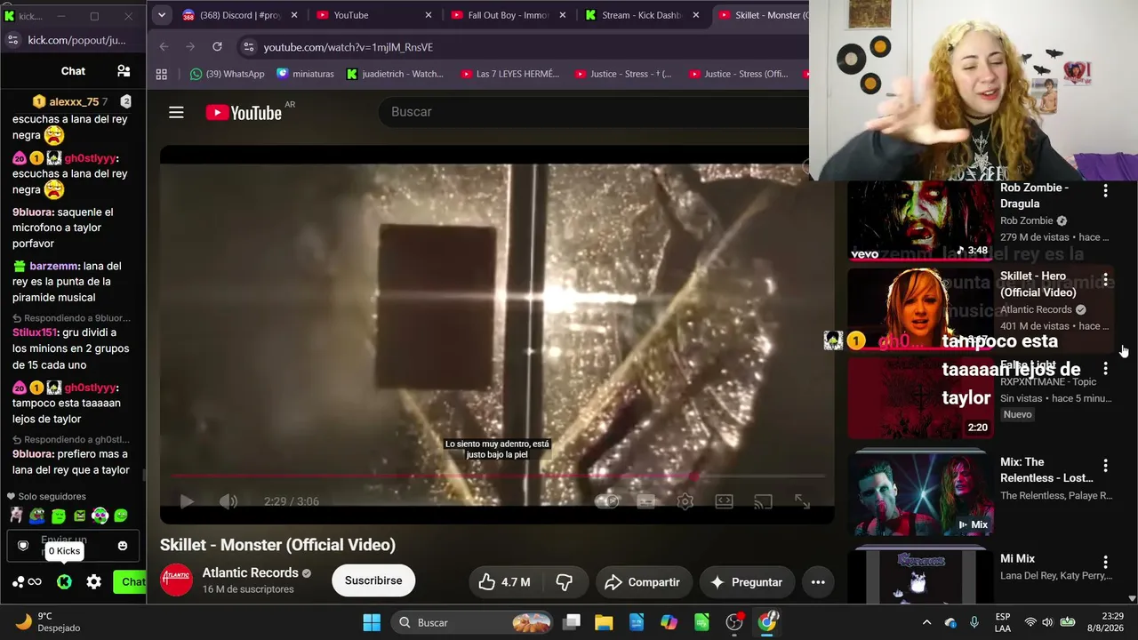The height and width of the screenshot is (640, 1138).
Task: Reload the YouTube page
Action: pyautogui.click(x=217, y=47)
